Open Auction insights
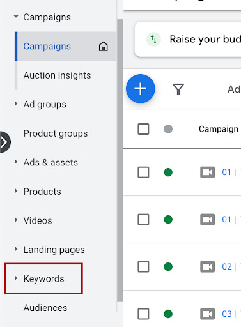241x327 pixels. pos(57,75)
